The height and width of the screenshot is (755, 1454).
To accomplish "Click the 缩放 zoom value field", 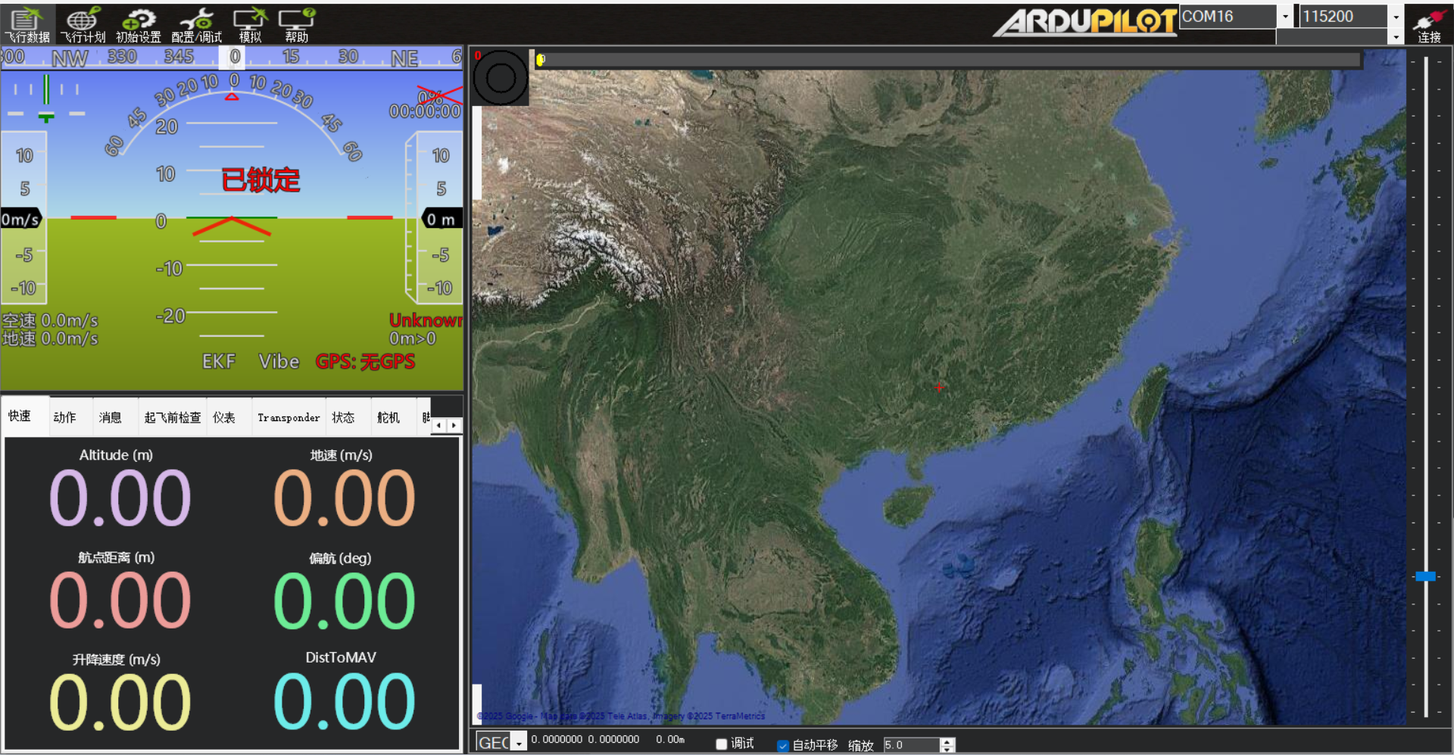I will click(910, 745).
